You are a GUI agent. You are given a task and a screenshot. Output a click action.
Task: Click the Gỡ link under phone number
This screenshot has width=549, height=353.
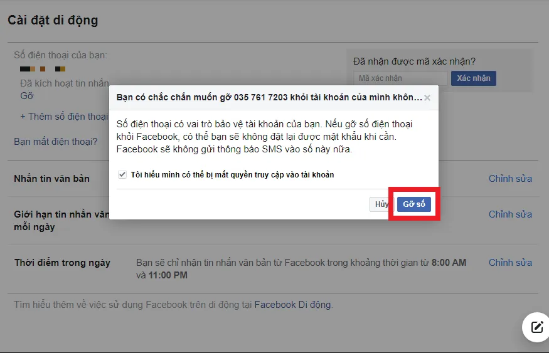click(26, 96)
